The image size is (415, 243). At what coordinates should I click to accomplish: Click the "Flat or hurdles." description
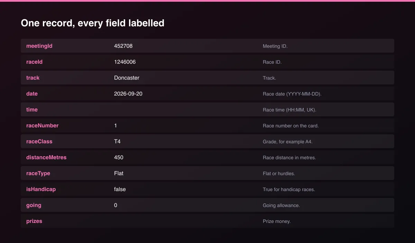click(279, 173)
